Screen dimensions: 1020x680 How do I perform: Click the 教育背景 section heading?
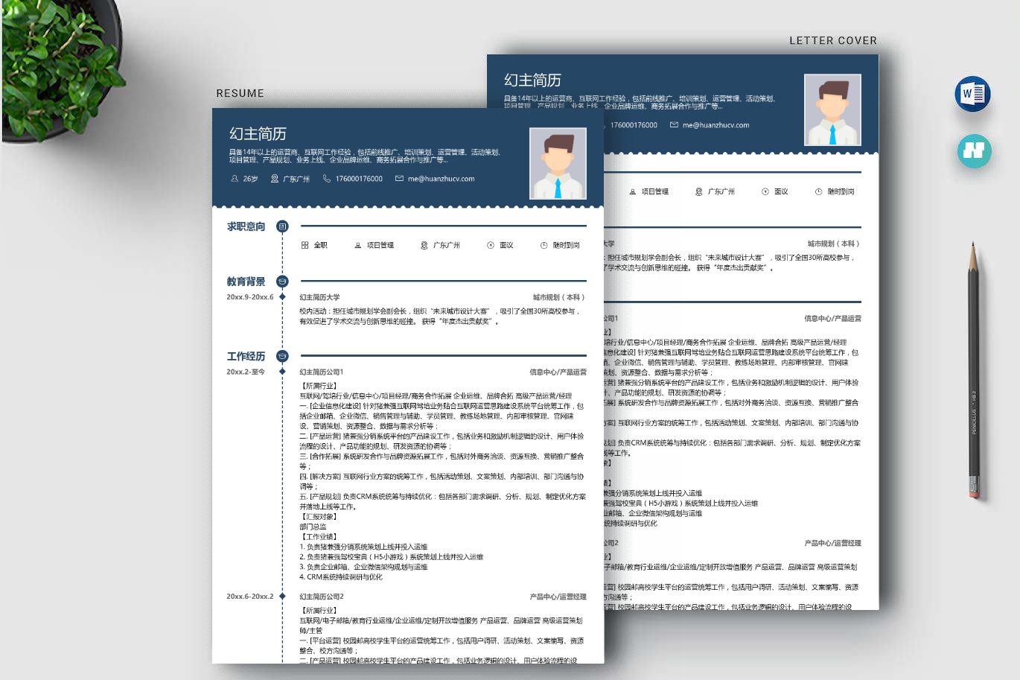[246, 282]
